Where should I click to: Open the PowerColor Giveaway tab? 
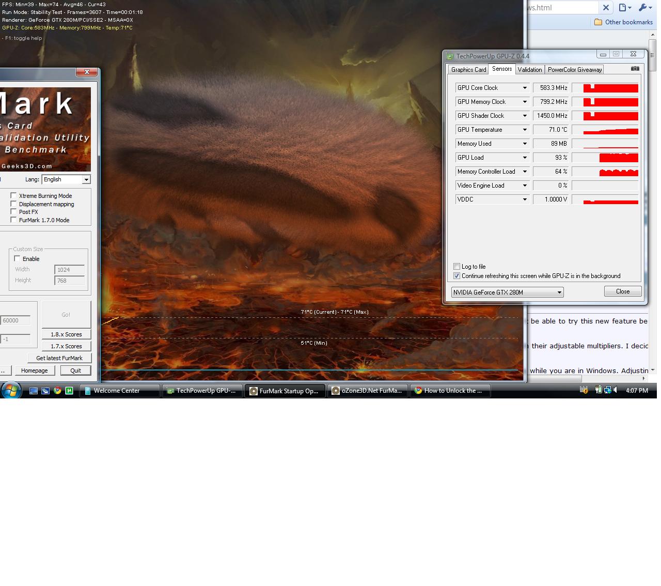575,70
